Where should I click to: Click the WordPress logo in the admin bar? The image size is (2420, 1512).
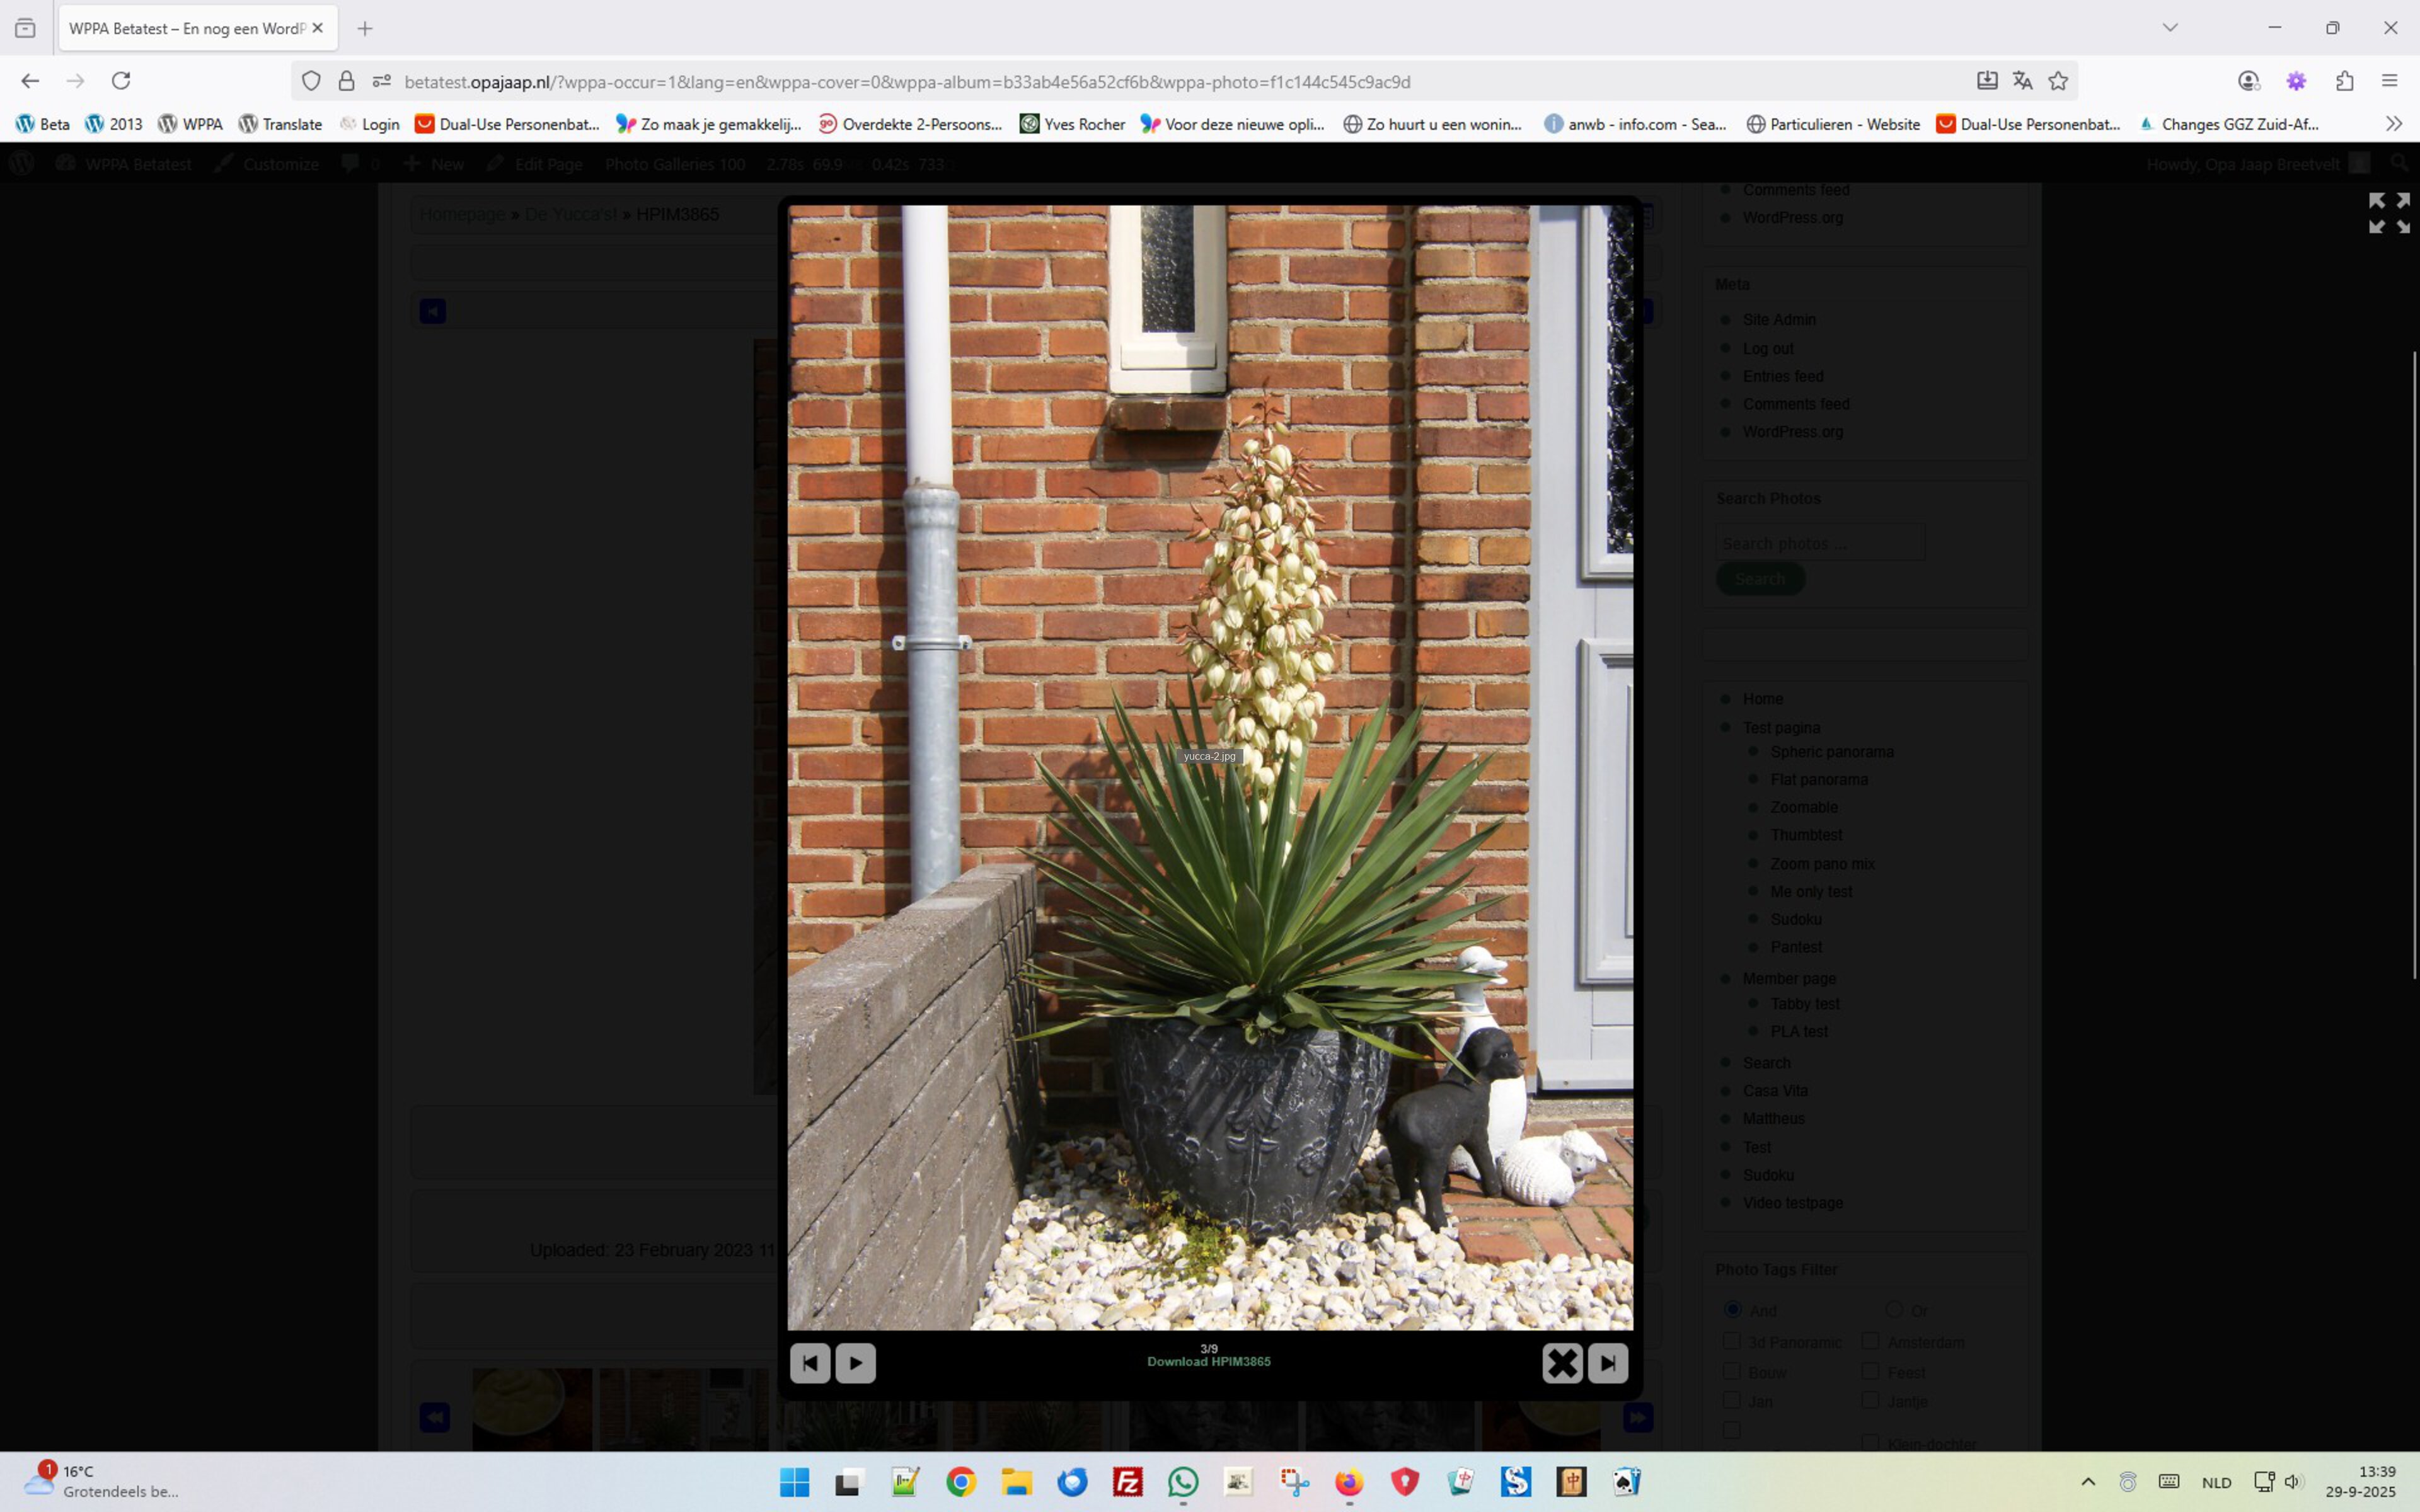tap(21, 163)
